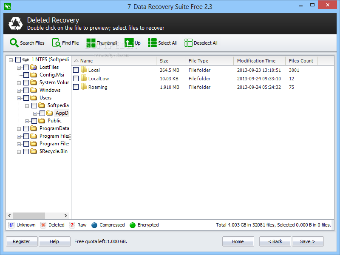Expand the AppData tree node
Image resolution: width=340 pixels, height=255 pixels.
(35, 113)
